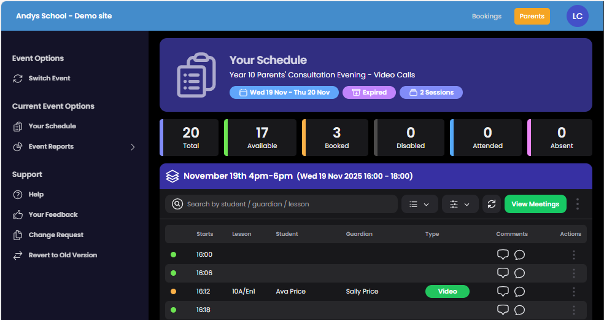Click the 2 Sessions badge
This screenshot has height=320, width=604.
(x=431, y=93)
